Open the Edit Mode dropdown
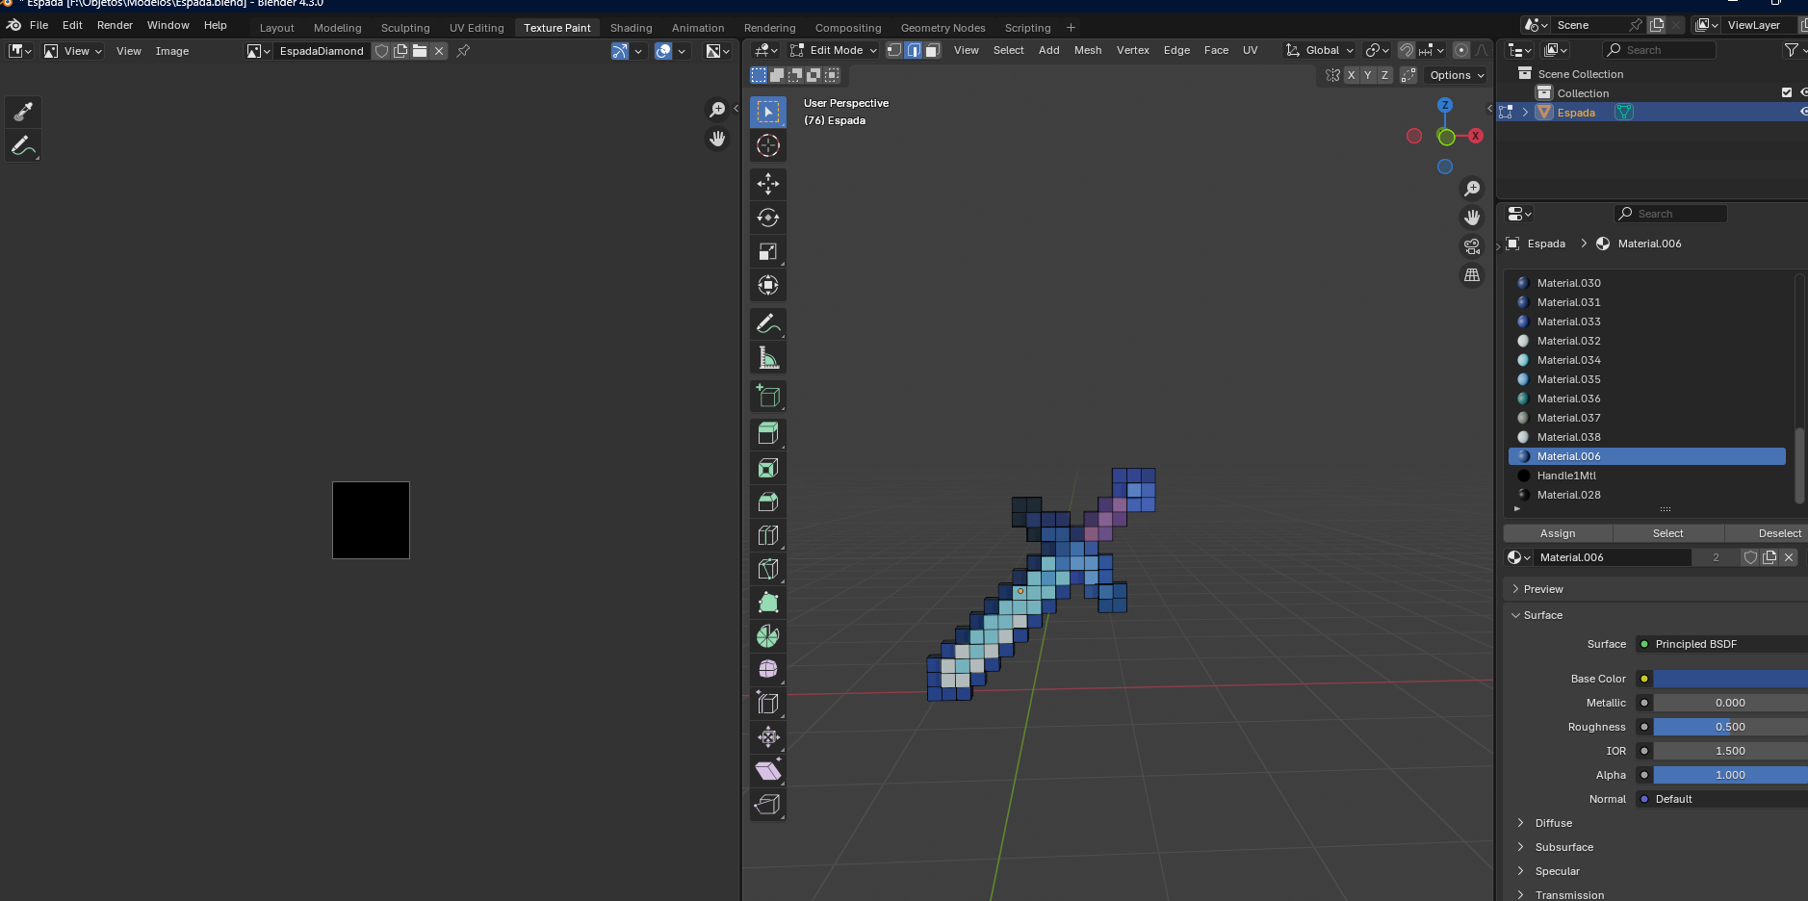The height and width of the screenshot is (901, 1808). click(x=834, y=50)
